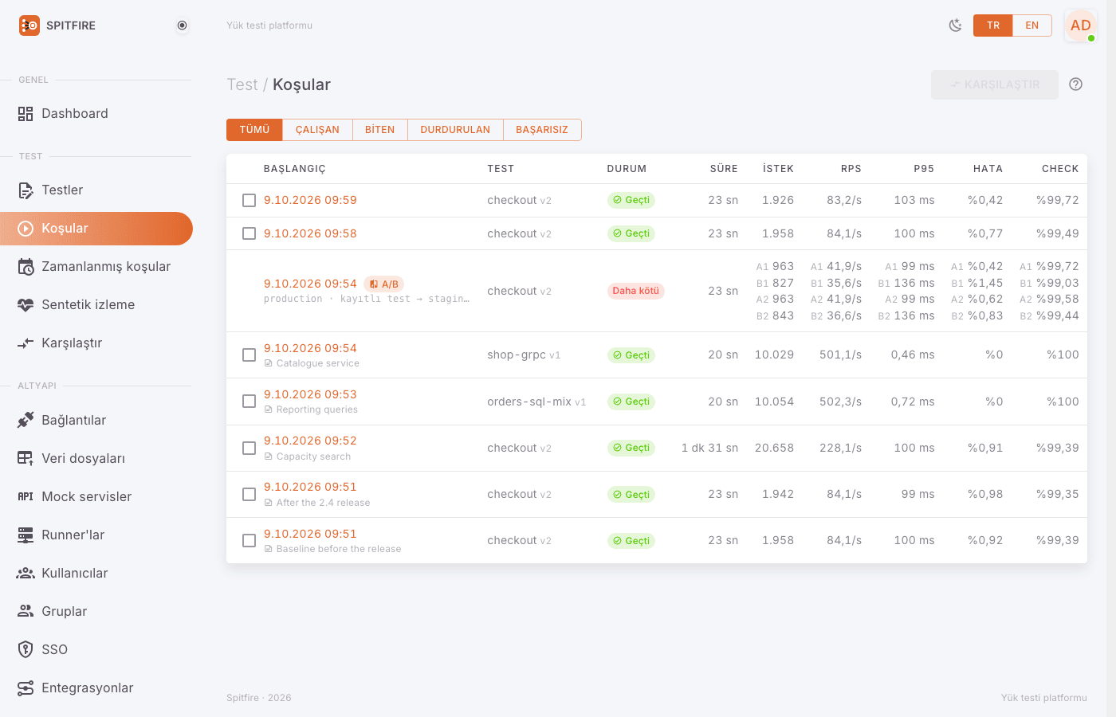Viewport: 1116px width, 717px height.
Task: Check the 9.10.2026 09:59 run checkbox
Action: point(250,201)
